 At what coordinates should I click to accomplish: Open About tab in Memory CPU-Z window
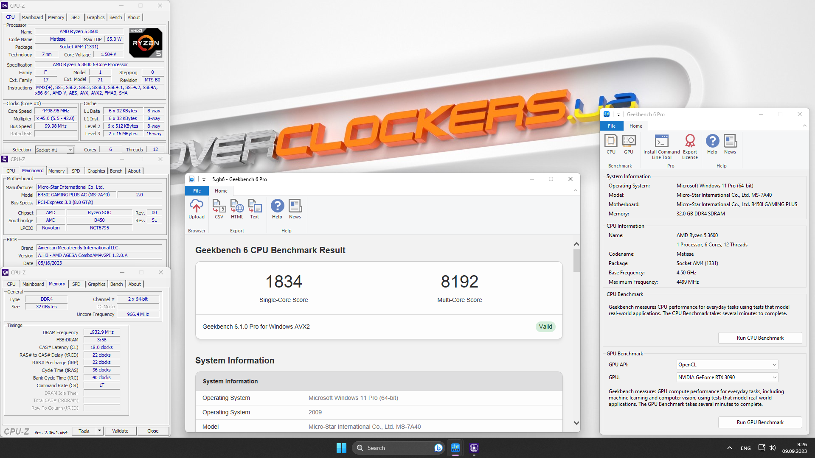click(135, 284)
